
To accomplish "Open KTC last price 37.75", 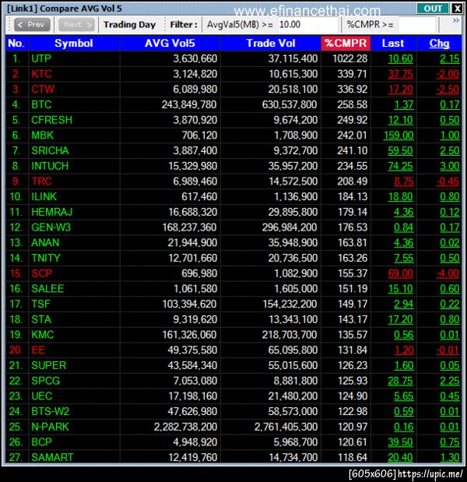I will click(x=400, y=74).
